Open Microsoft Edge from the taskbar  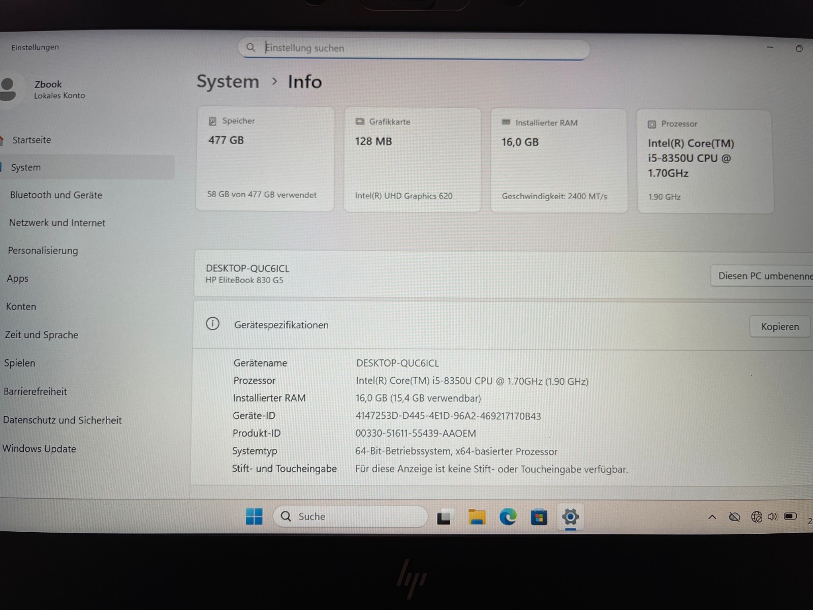pos(508,517)
